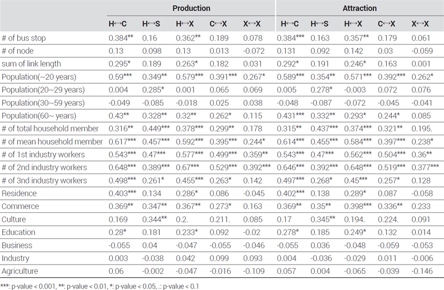The image size is (444, 290).
Task: Select the Education row label
Action: click(18, 232)
